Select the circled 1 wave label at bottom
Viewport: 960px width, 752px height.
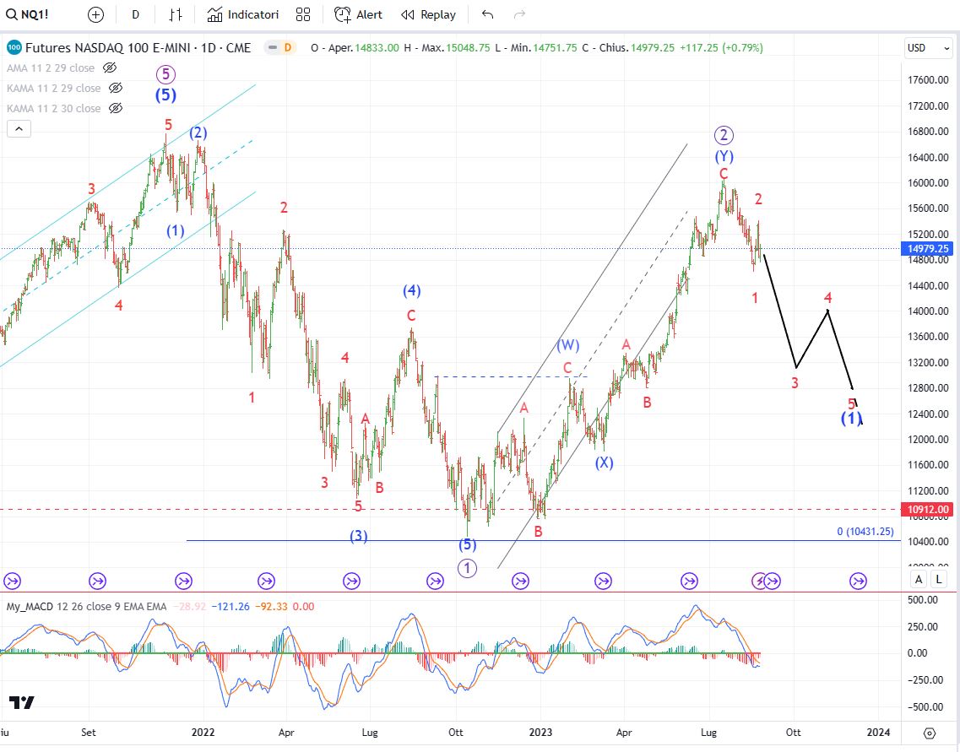pos(467,569)
